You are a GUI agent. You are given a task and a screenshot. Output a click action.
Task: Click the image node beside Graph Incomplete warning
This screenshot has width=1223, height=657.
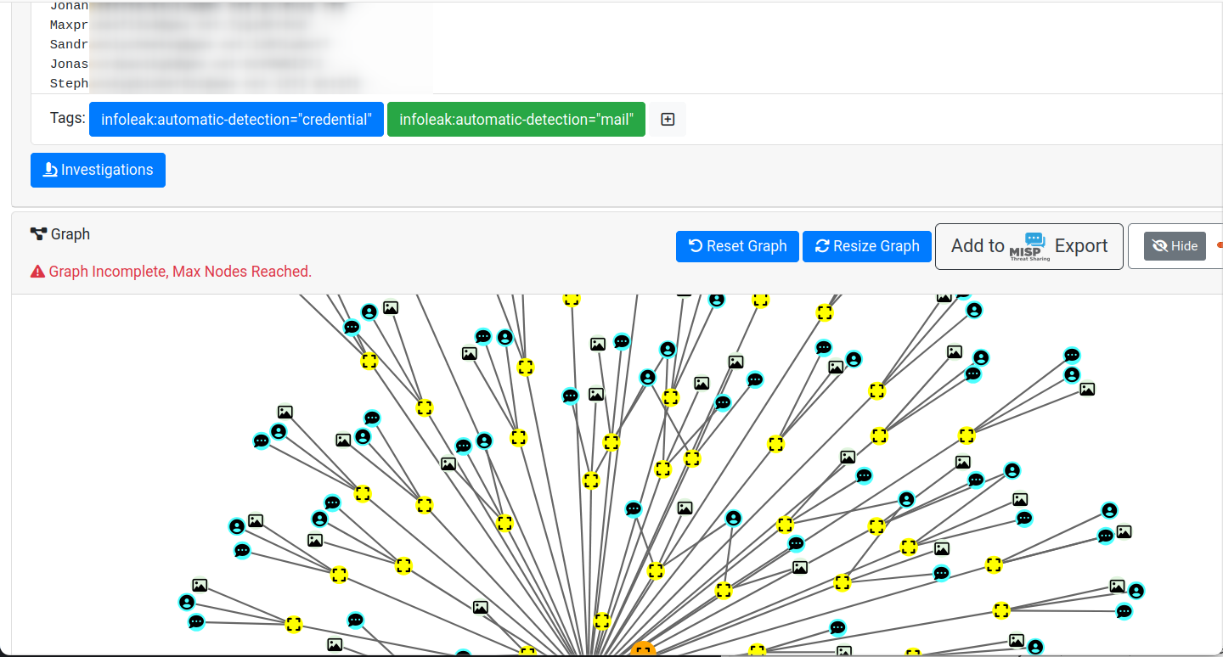pyautogui.click(x=390, y=308)
